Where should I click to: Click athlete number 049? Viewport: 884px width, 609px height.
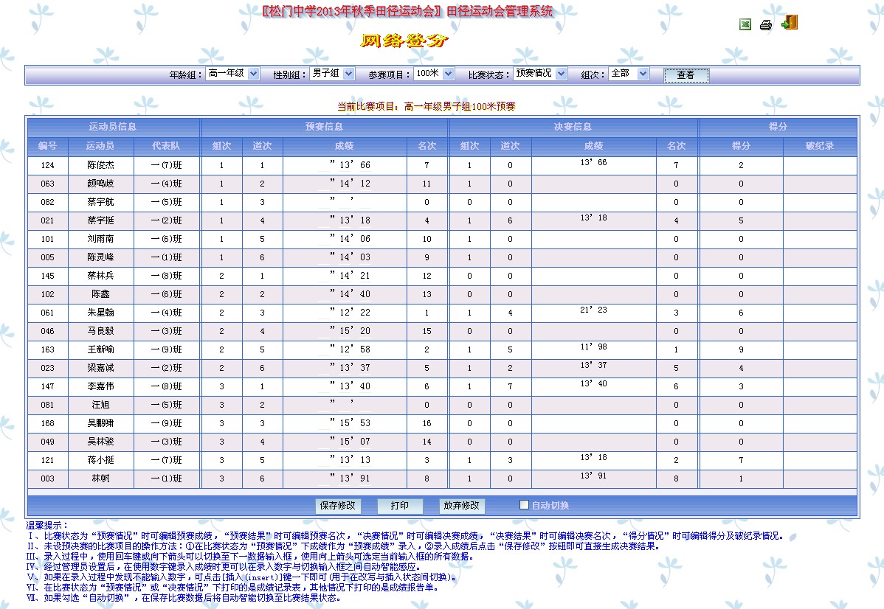coord(47,442)
